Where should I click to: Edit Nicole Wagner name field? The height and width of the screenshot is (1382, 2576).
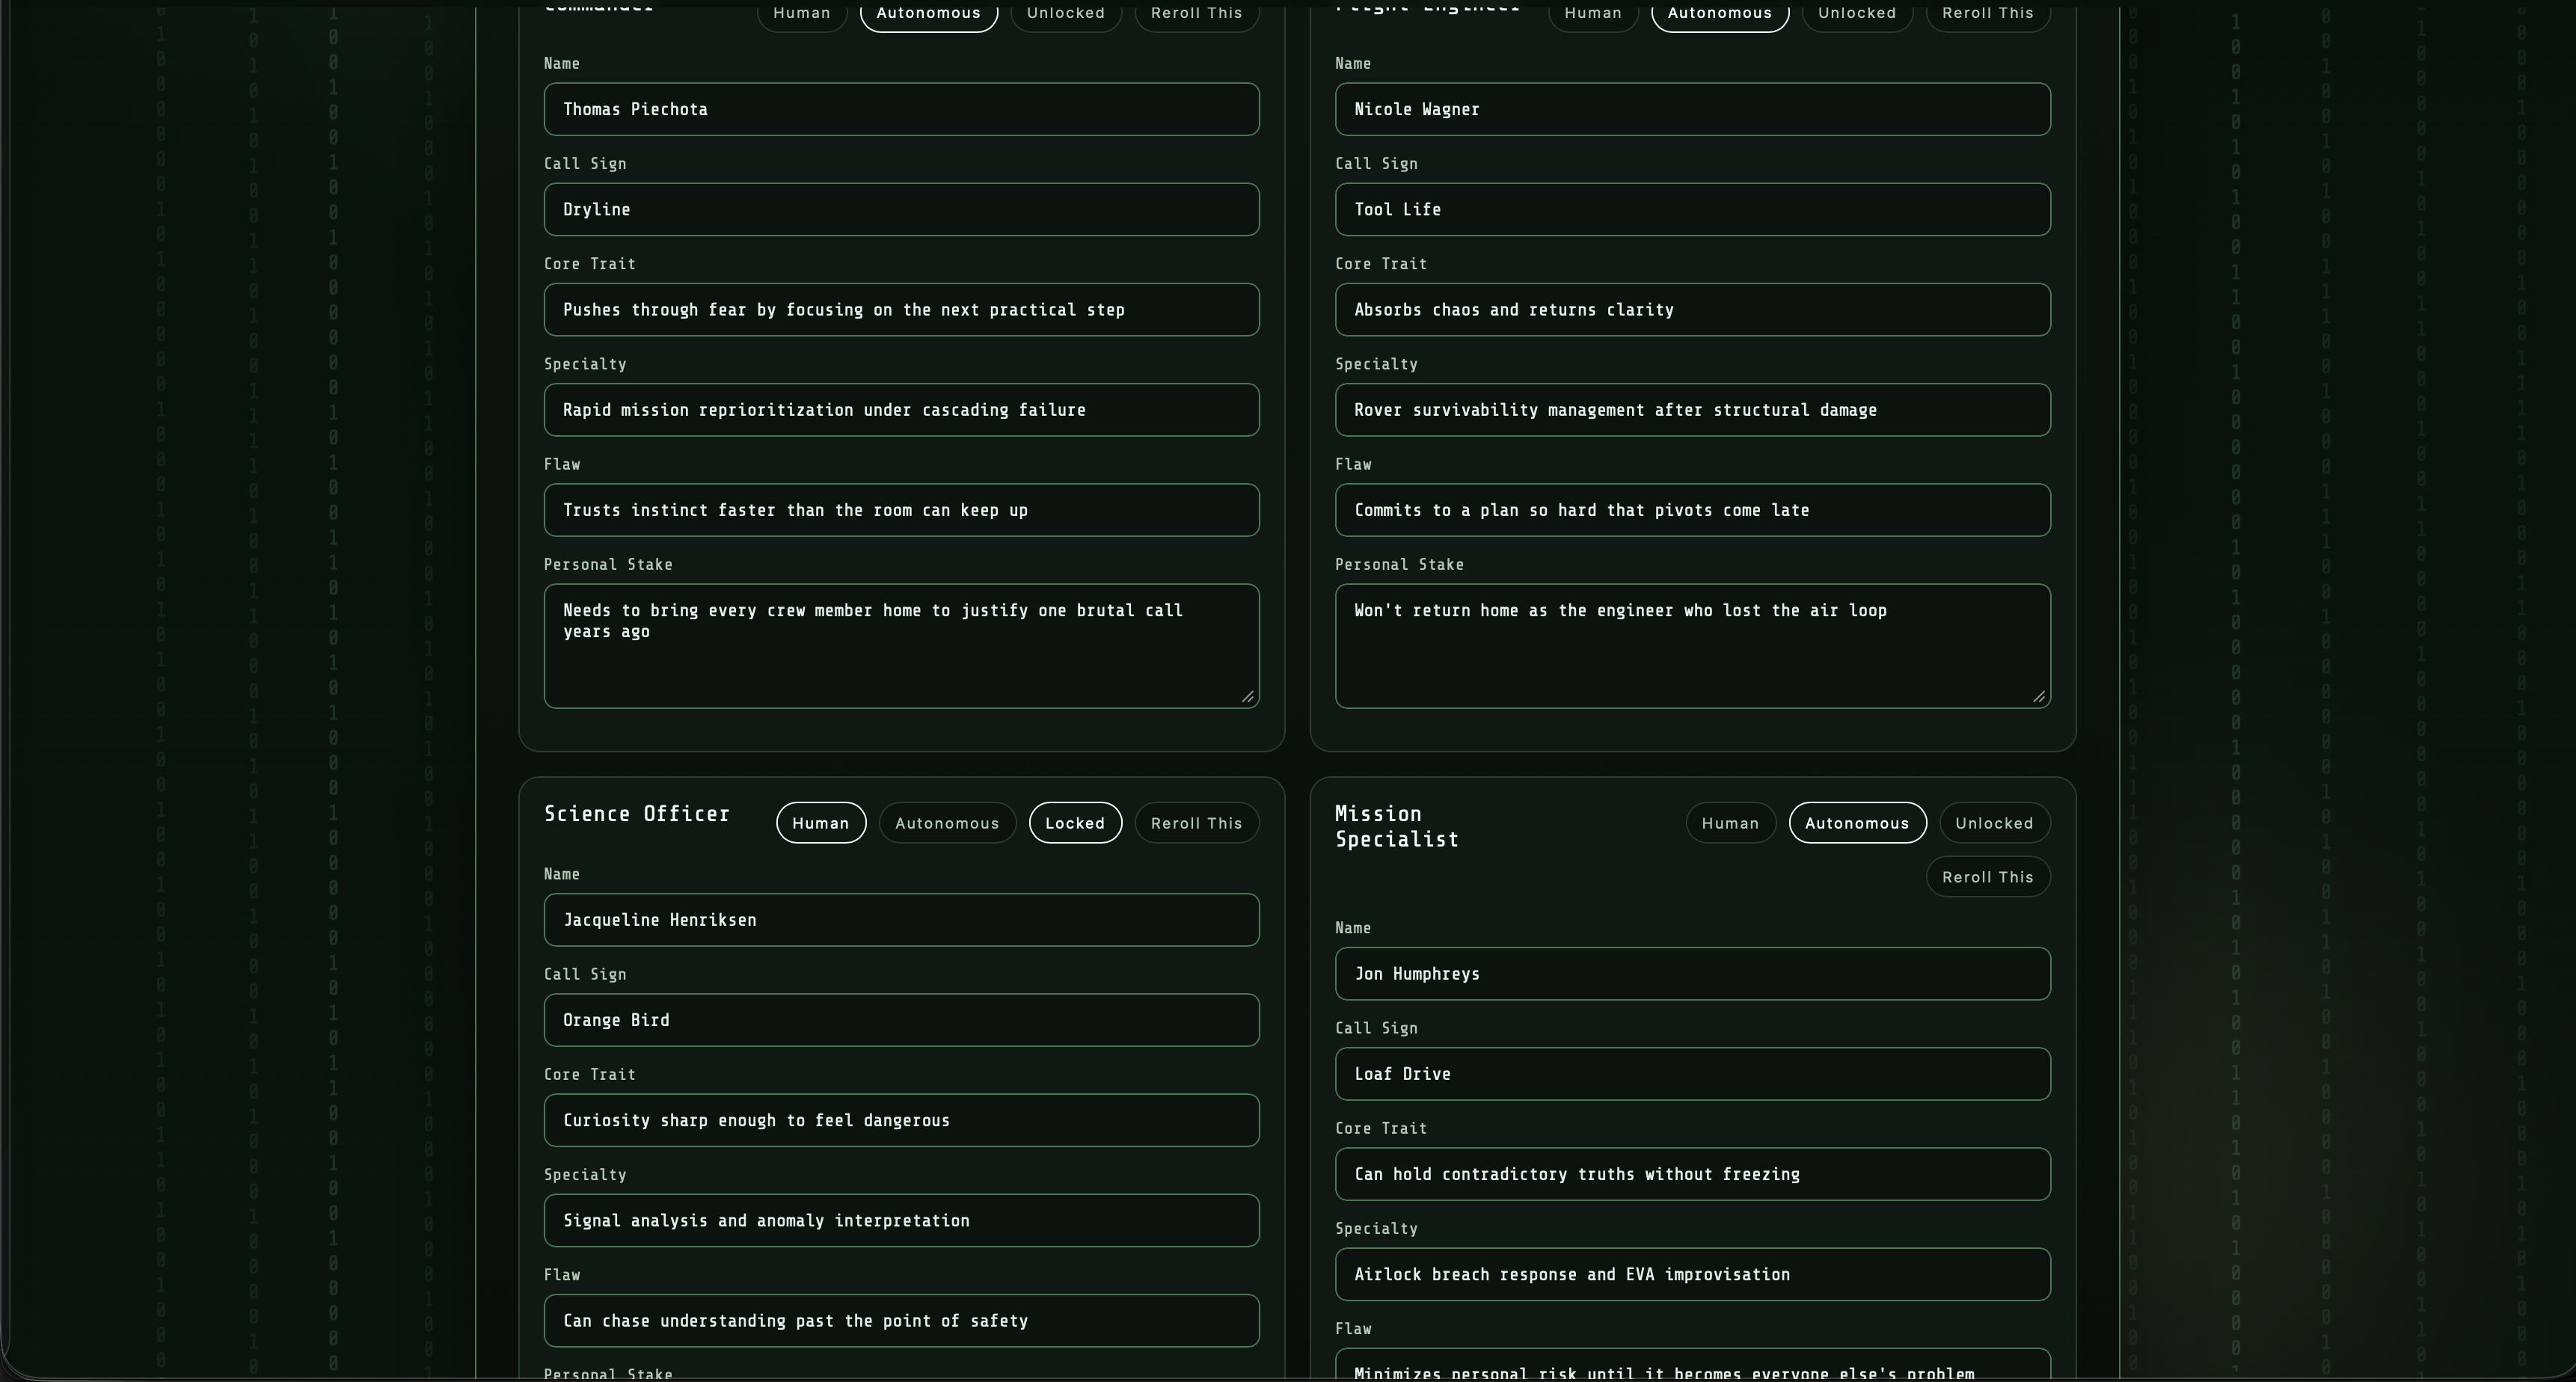click(1691, 109)
